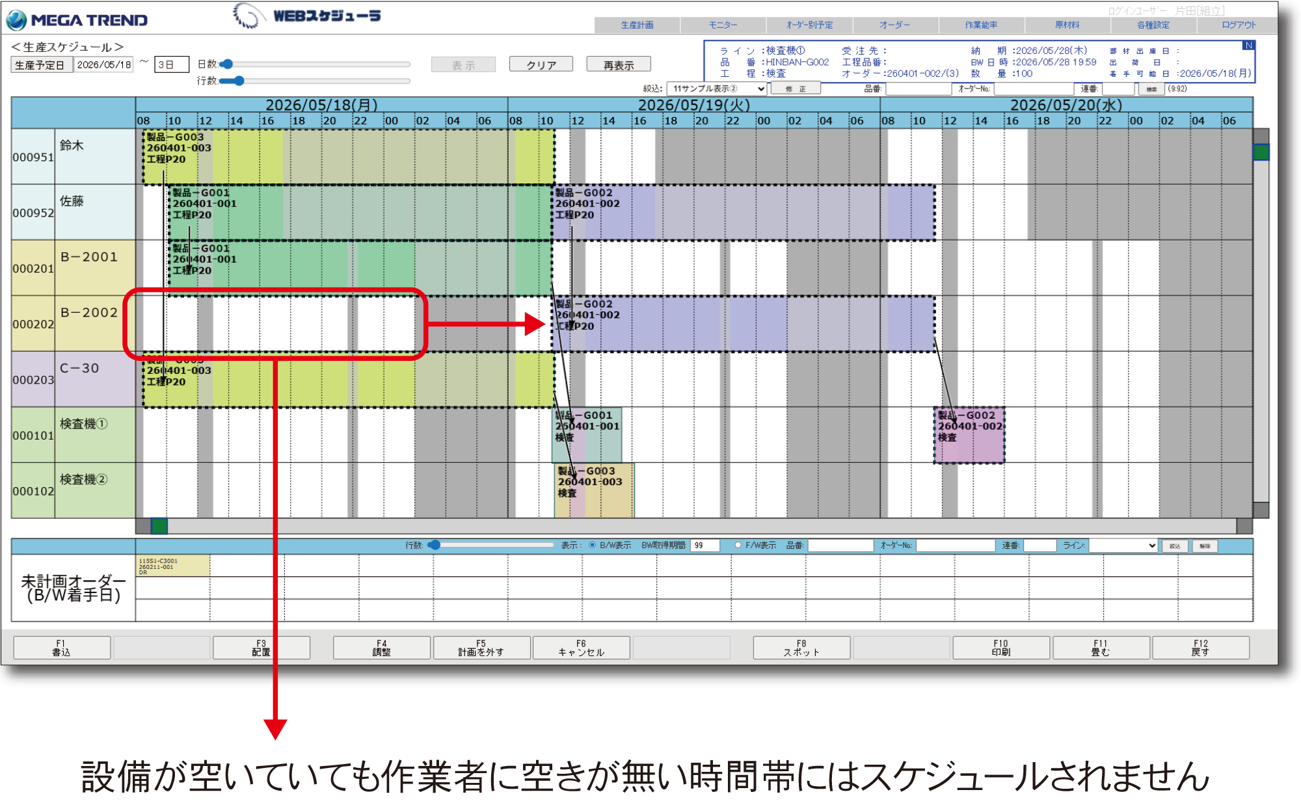The width and height of the screenshot is (1301, 805).
Task: Select the F/W表示 radio button
Action: 738,545
